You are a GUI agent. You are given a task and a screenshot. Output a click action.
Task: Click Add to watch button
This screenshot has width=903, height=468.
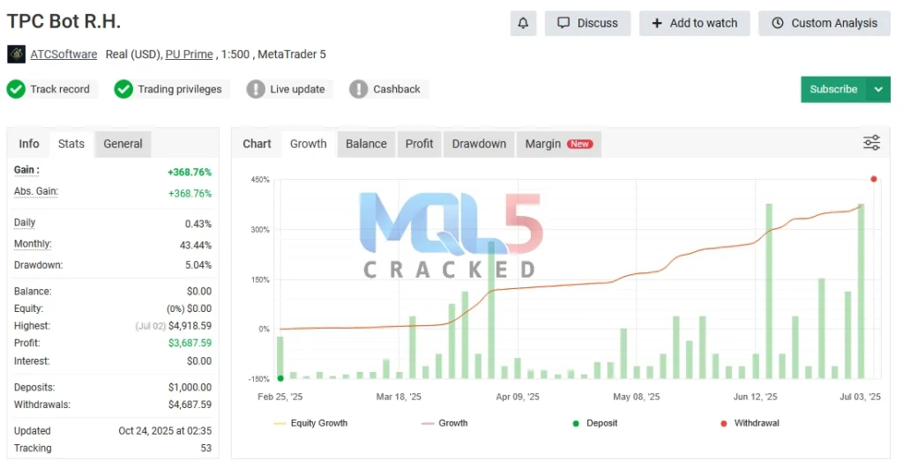click(694, 23)
